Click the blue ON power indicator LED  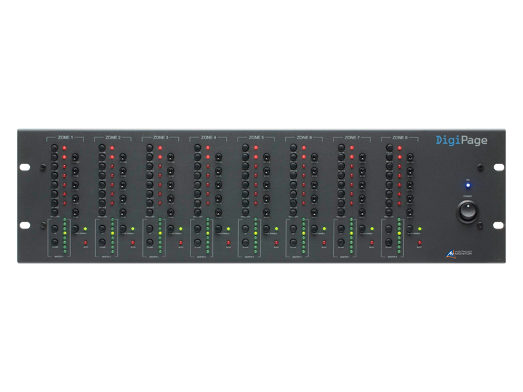[469, 184]
